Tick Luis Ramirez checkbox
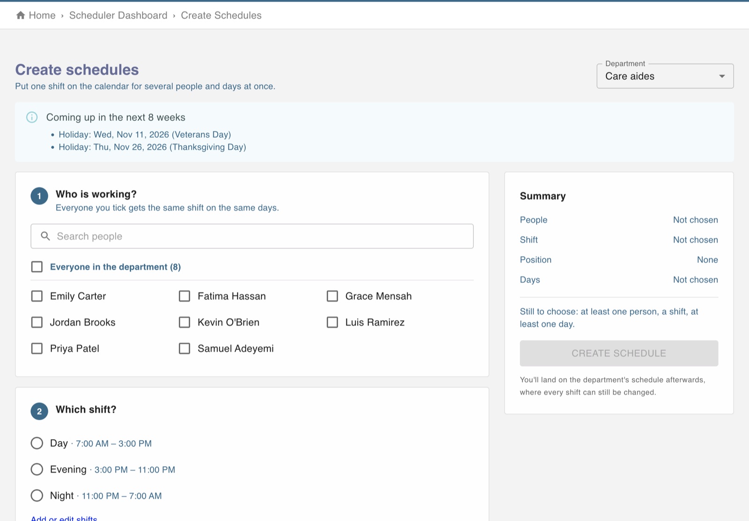Viewport: 749px width, 521px height. (332, 322)
